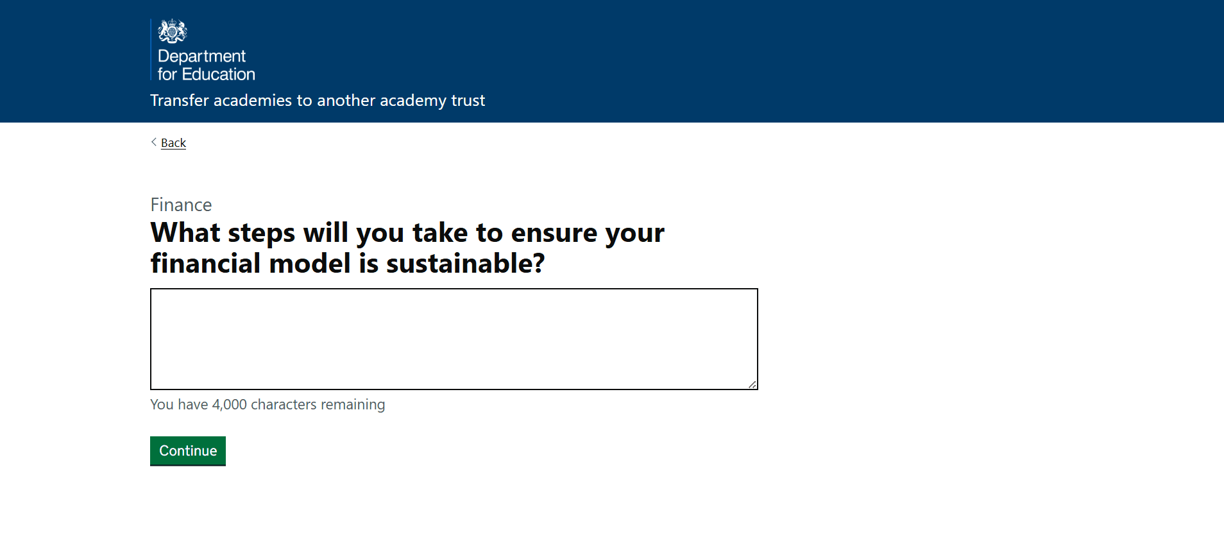Click the back chevron arrow icon

coord(154,142)
